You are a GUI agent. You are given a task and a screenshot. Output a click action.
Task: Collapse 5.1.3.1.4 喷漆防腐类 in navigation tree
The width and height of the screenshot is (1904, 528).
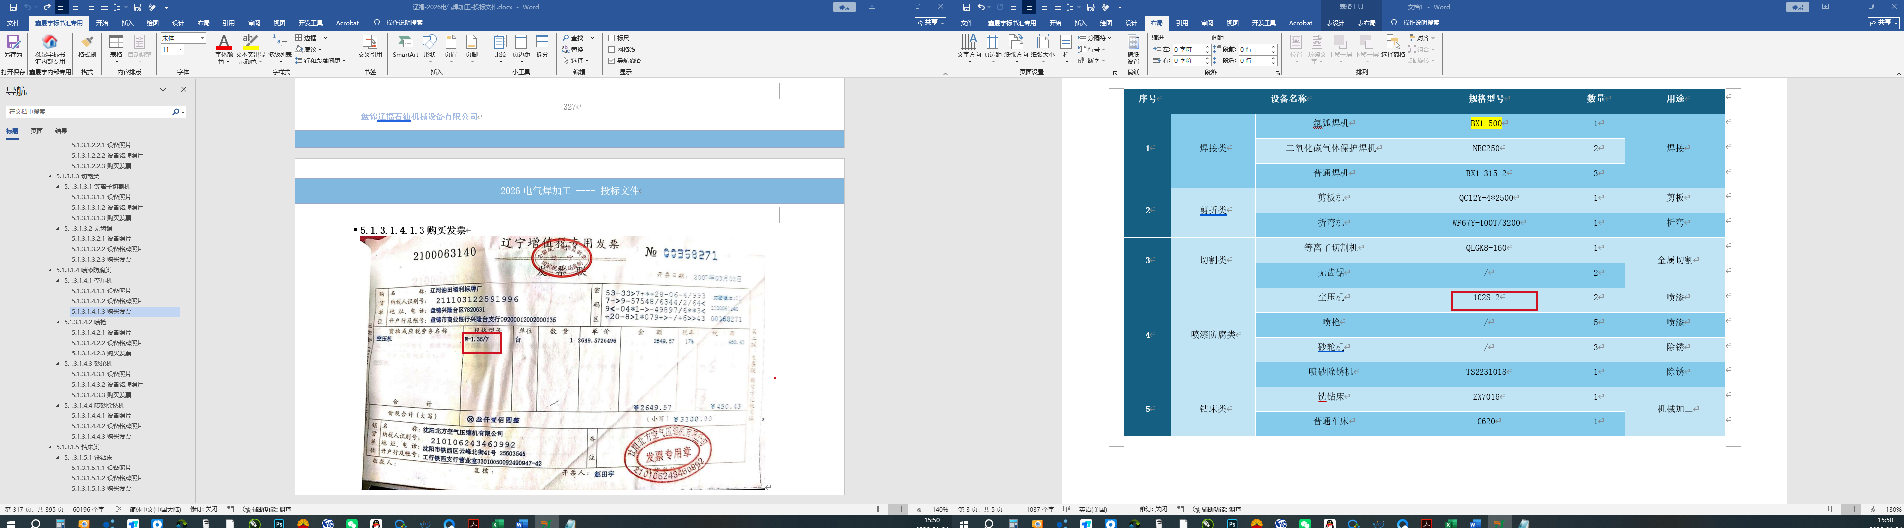[x=50, y=270]
